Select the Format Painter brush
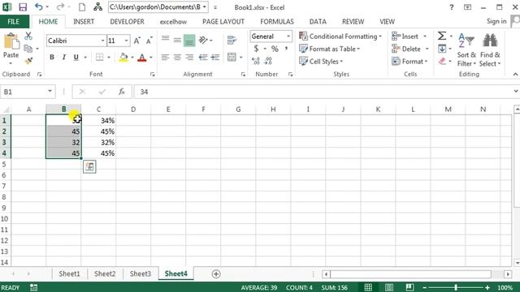This screenshot has width=520, height=292. pyautogui.click(x=28, y=61)
